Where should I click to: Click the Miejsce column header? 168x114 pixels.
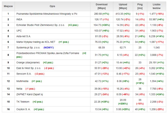click(8, 6)
